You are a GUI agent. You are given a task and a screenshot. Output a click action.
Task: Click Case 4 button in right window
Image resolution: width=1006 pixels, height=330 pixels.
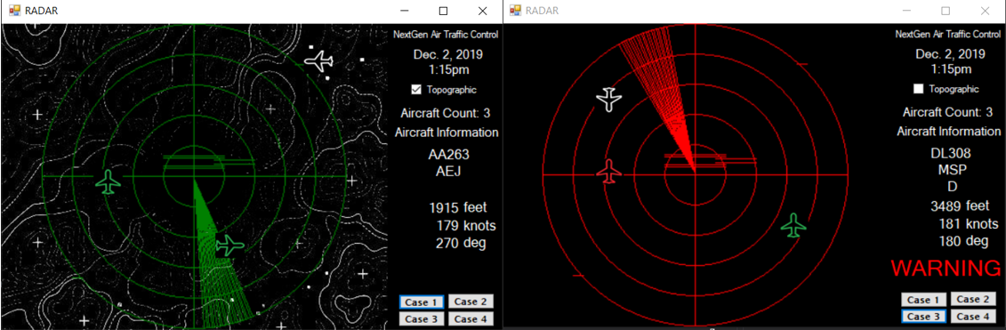[972, 317]
